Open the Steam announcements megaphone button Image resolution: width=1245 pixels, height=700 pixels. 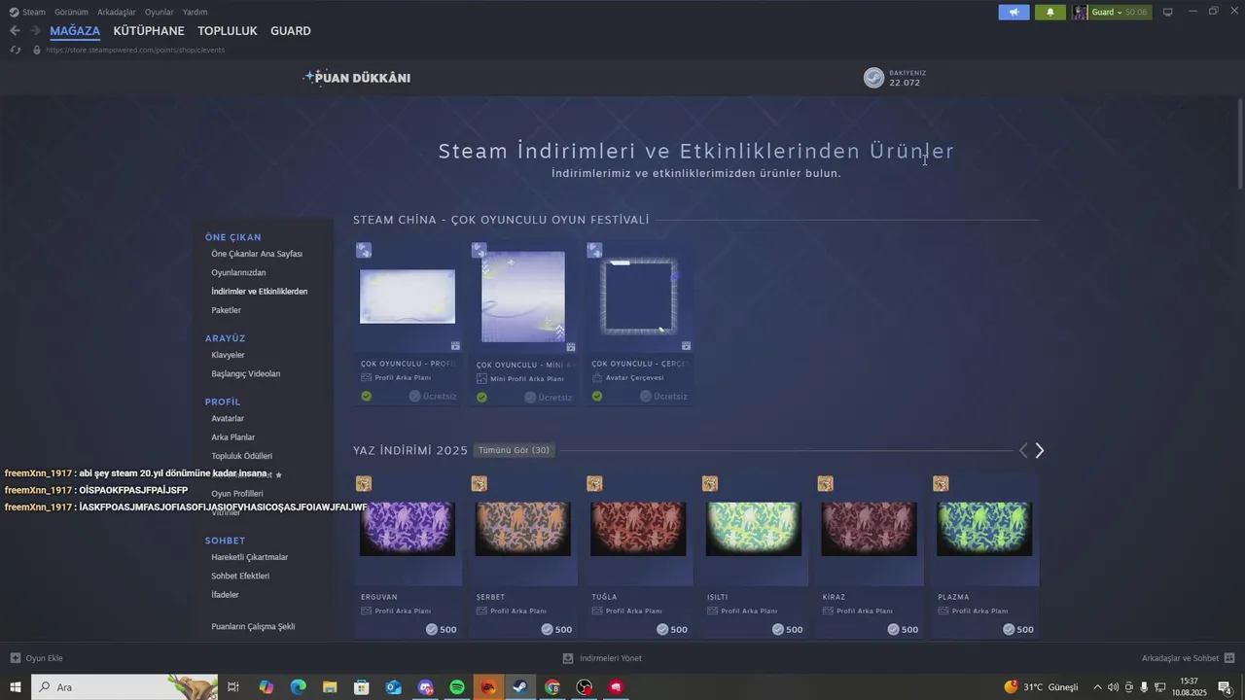(x=1014, y=12)
